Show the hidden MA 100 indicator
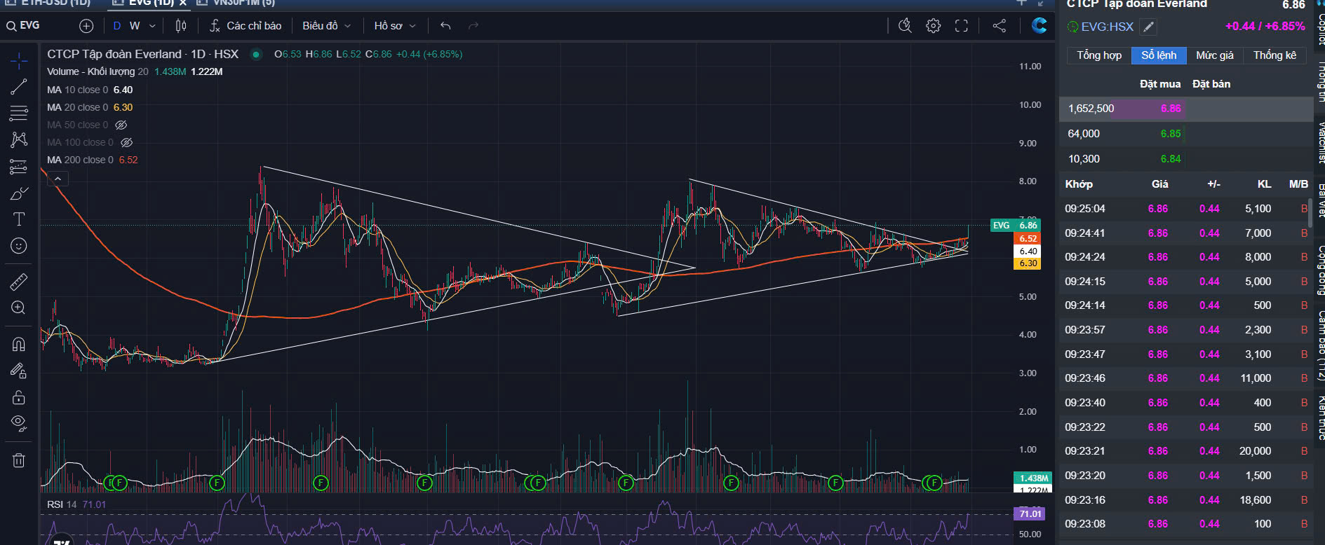Viewport: 1325px width, 545px height. (126, 142)
